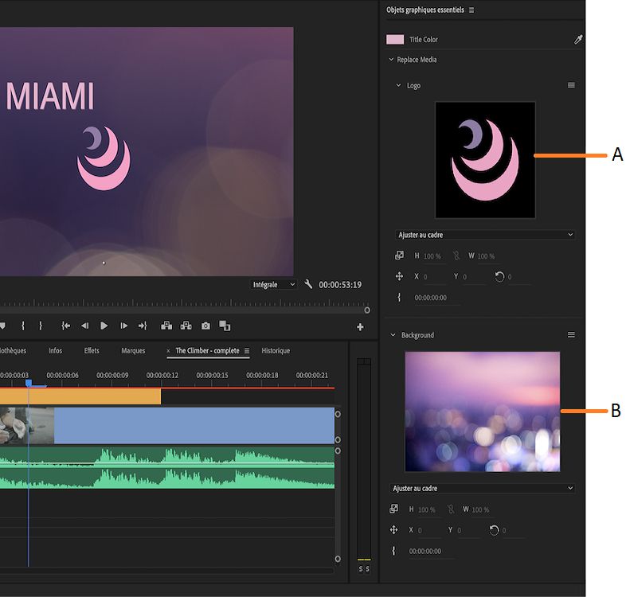Select the green audio clip waveform

tap(167, 467)
